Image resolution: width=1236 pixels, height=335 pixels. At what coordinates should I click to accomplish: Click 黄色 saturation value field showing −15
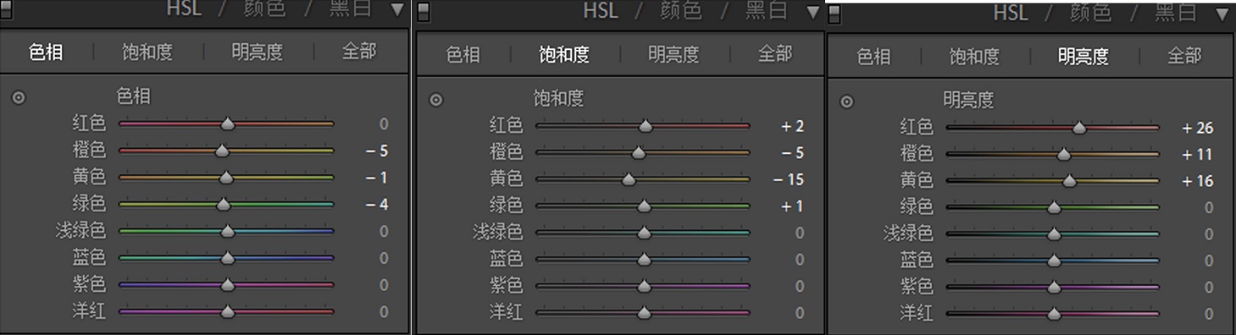click(788, 180)
